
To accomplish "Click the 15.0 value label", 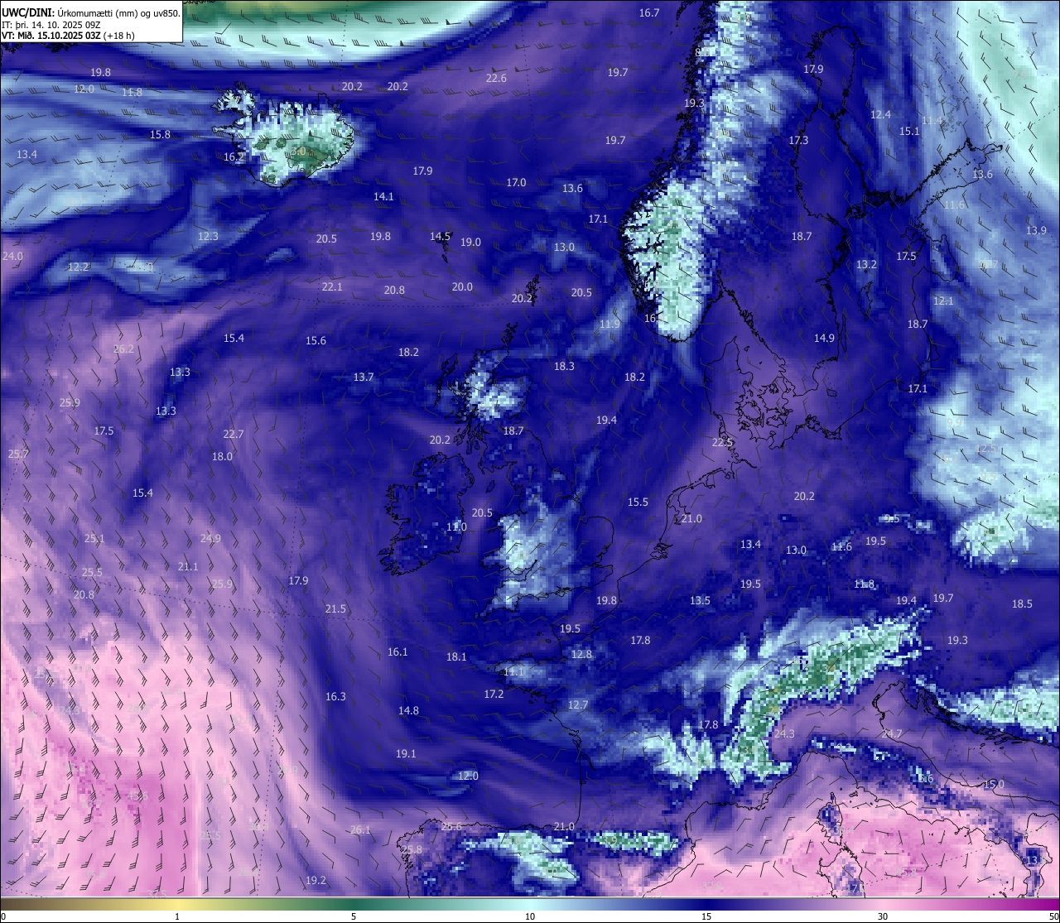I will (994, 785).
